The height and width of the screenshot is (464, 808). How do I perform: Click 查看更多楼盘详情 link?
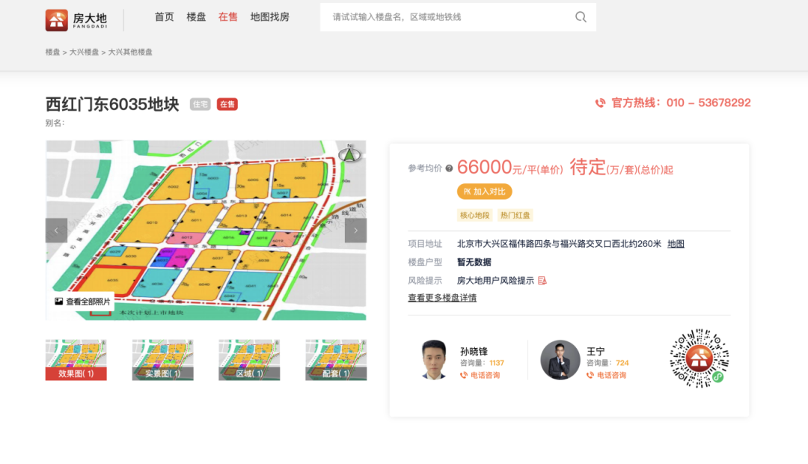[441, 298]
